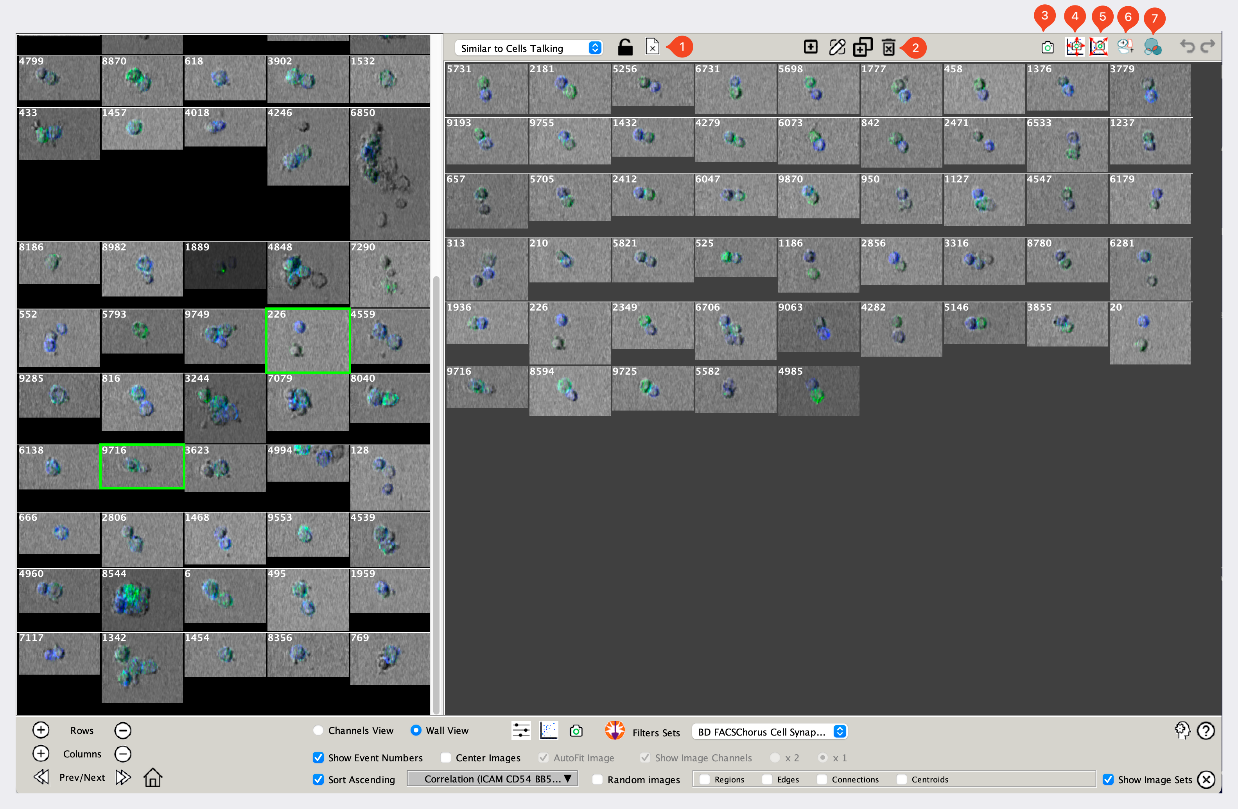Click the overlapping teal and red cells icon

point(1153,47)
